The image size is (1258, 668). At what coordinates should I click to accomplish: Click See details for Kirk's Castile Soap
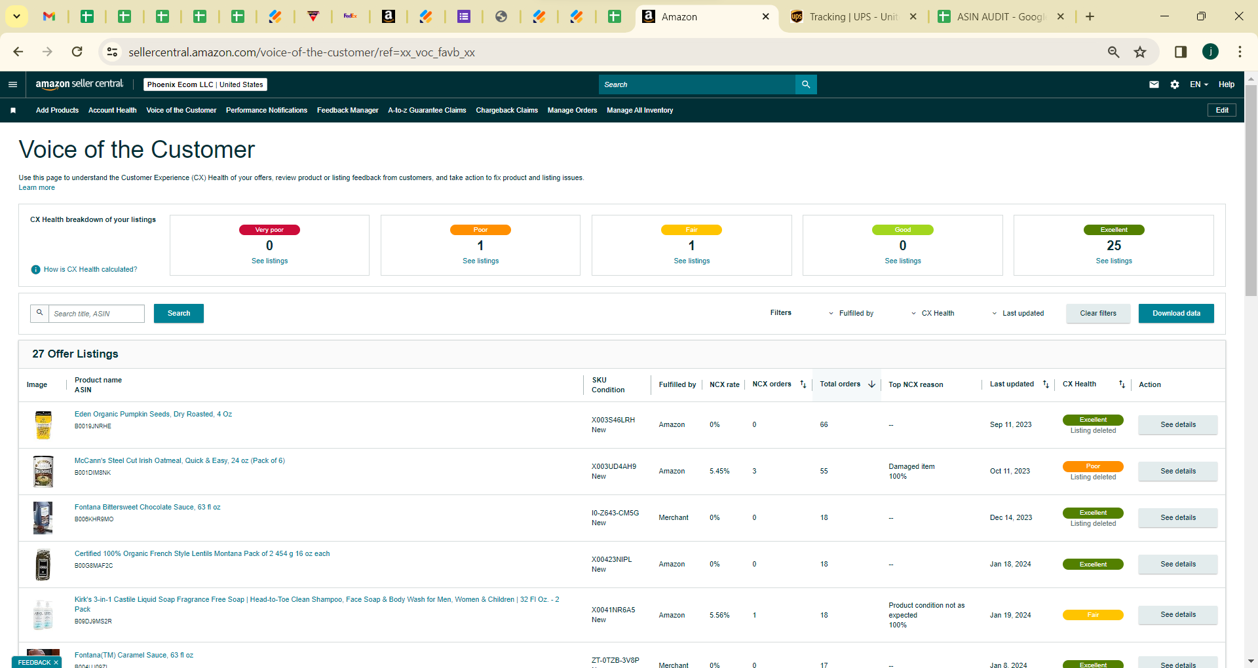point(1178,615)
